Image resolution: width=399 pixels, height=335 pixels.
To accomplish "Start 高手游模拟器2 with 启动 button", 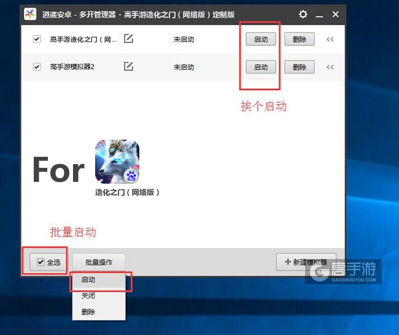I will click(x=261, y=67).
